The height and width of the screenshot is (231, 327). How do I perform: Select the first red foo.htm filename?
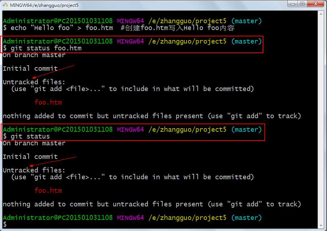tap(48, 102)
